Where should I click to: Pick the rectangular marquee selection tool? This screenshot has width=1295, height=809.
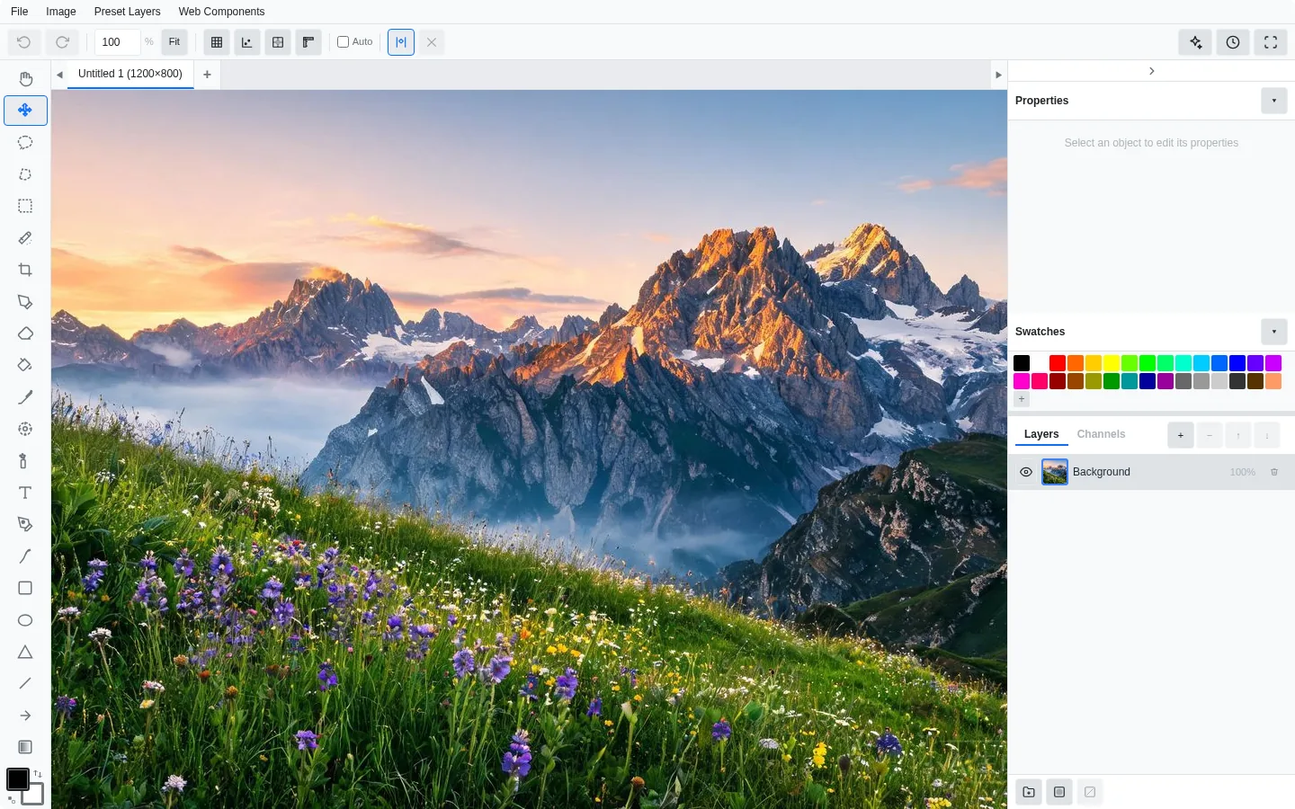point(25,206)
